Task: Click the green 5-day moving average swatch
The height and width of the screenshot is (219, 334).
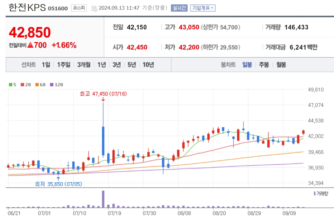Action: 10,85
